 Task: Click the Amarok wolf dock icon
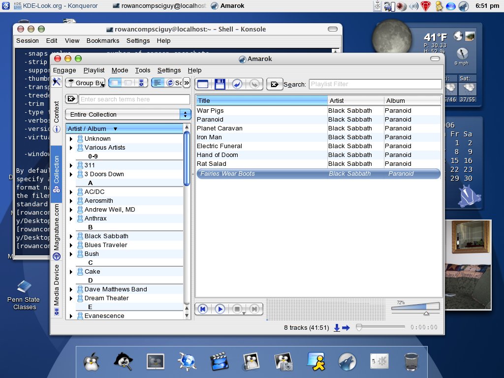347,362
